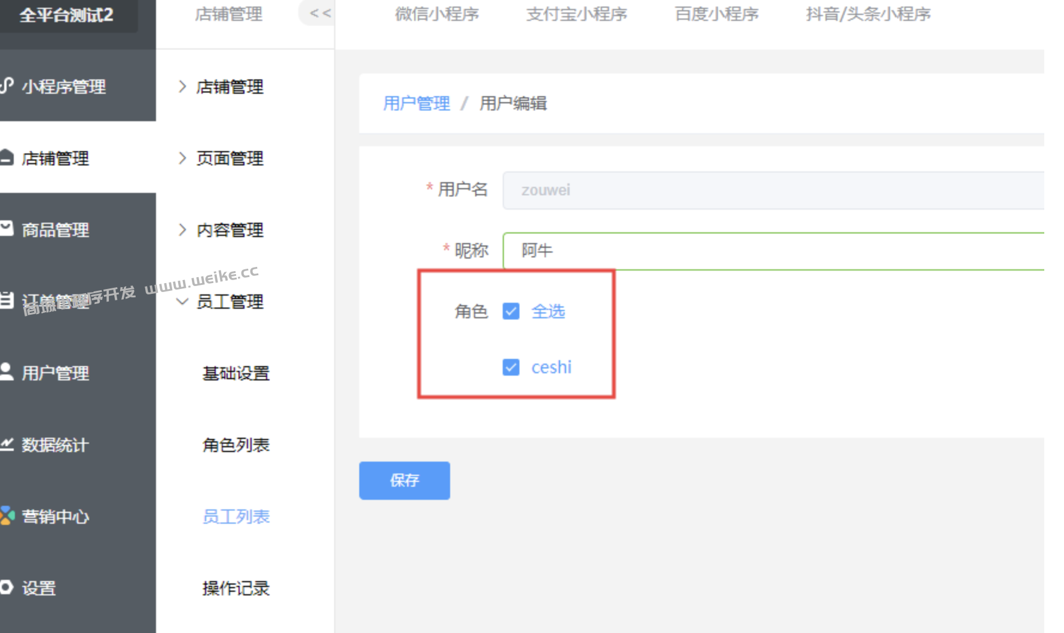Click the 店铺管理 shop icon in dark sidebar

[7, 158]
